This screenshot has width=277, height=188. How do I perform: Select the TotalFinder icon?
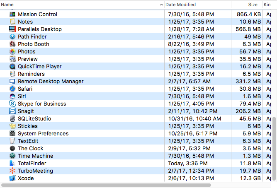tap(12, 163)
